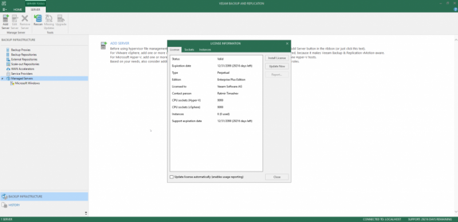Select External Repositories in the tree
458x222 pixels.
tap(24, 59)
